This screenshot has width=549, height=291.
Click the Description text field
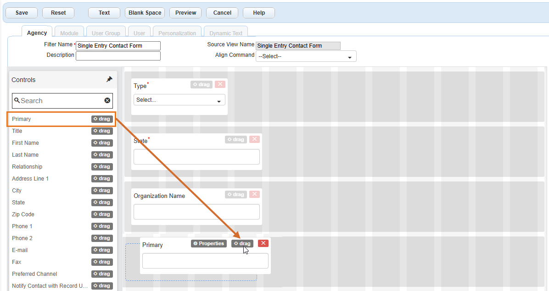pyautogui.click(x=118, y=56)
